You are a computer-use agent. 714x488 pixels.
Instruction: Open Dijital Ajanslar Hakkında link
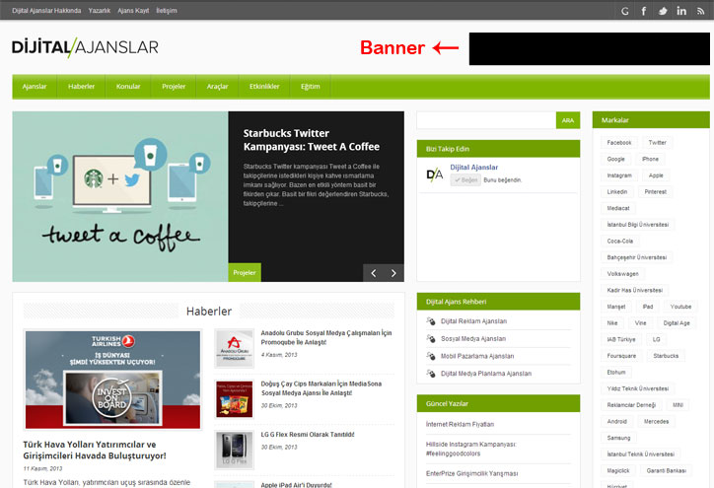pyautogui.click(x=46, y=11)
